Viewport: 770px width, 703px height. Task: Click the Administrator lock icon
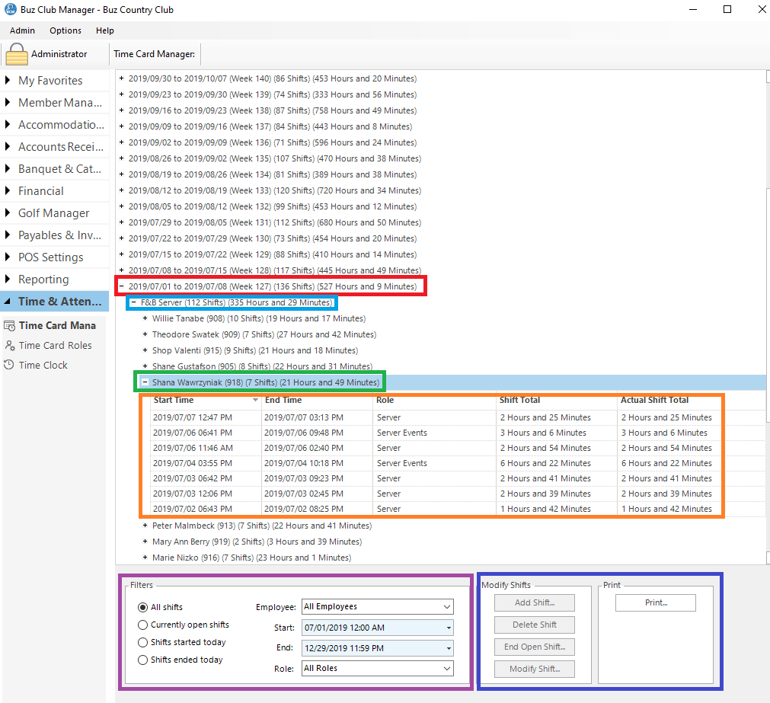click(17, 54)
